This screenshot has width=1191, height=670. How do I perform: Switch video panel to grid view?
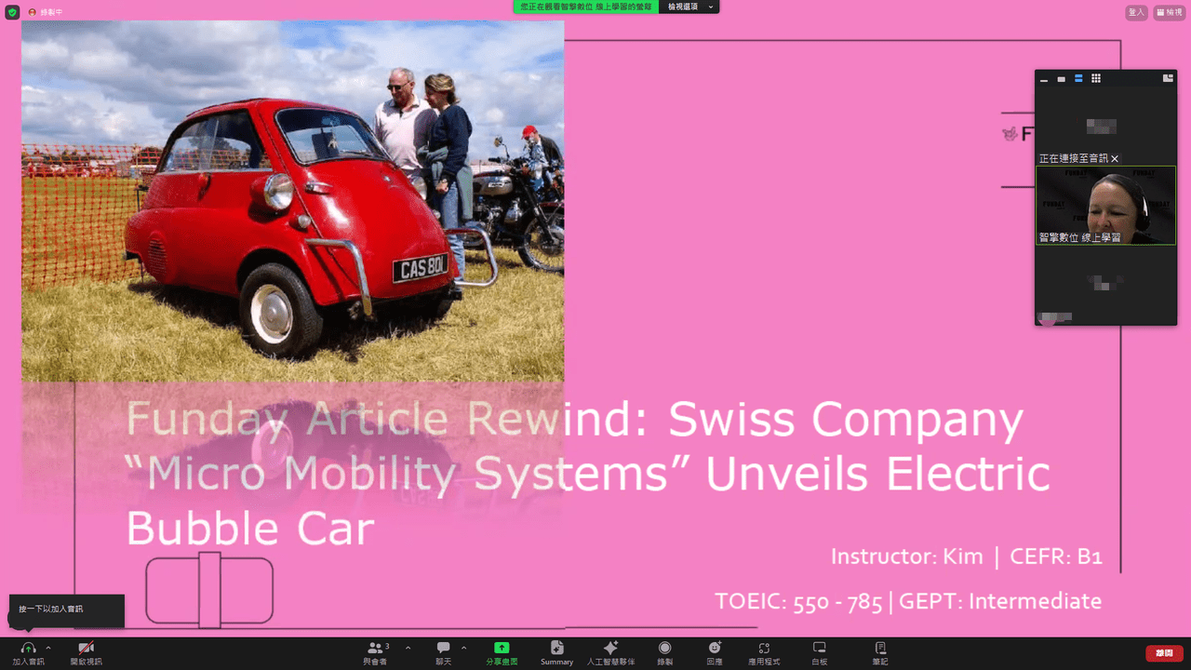[1096, 79]
